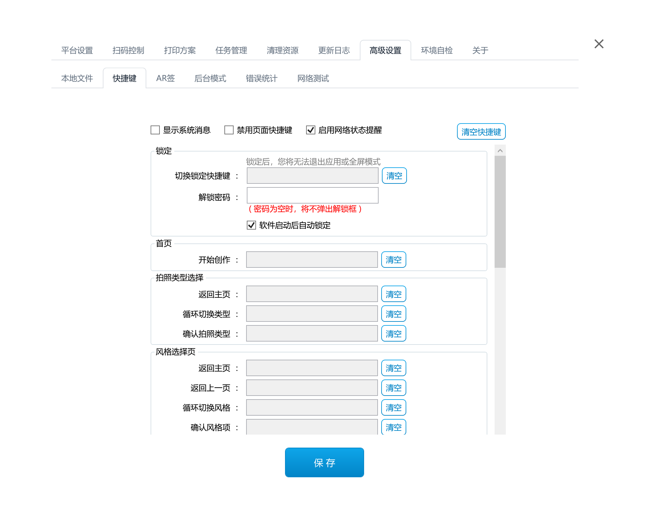Screen dimensions: 659x527
Task: Clear the 确认风格项 shortcut
Action: pos(394,427)
